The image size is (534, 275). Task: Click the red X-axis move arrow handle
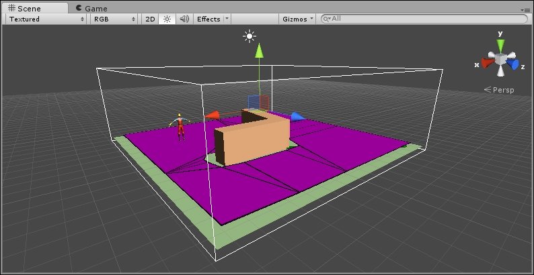tap(213, 115)
